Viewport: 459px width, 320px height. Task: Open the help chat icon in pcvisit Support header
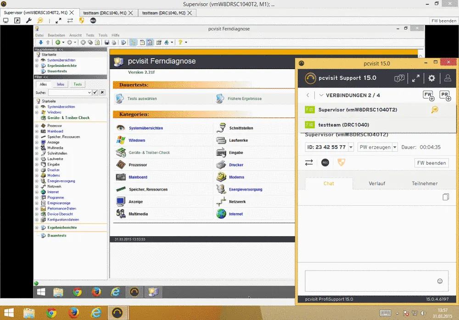pos(399,78)
